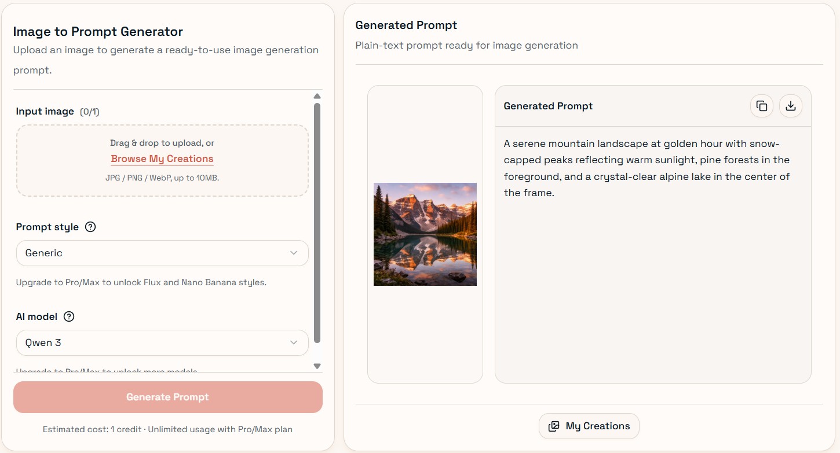Click the chevron on AI model selector
This screenshot has height=453, width=840.
coord(294,342)
